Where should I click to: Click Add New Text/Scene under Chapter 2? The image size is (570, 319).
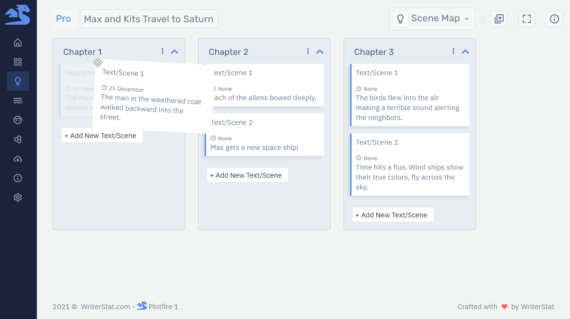pos(247,175)
